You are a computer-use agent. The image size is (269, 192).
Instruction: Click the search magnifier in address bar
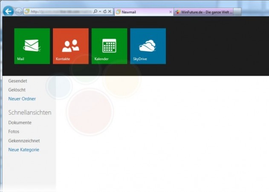tap(95, 12)
